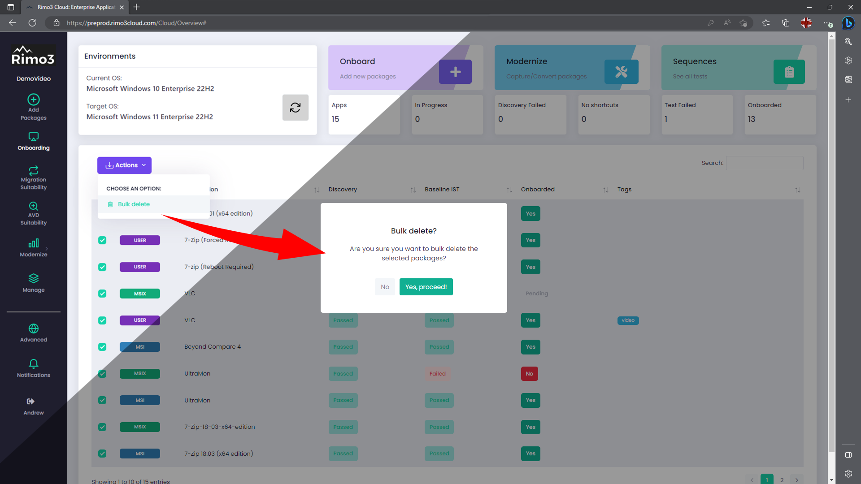This screenshot has width=861, height=484.
Task: Open the Advanced globe icon
Action: (34, 328)
